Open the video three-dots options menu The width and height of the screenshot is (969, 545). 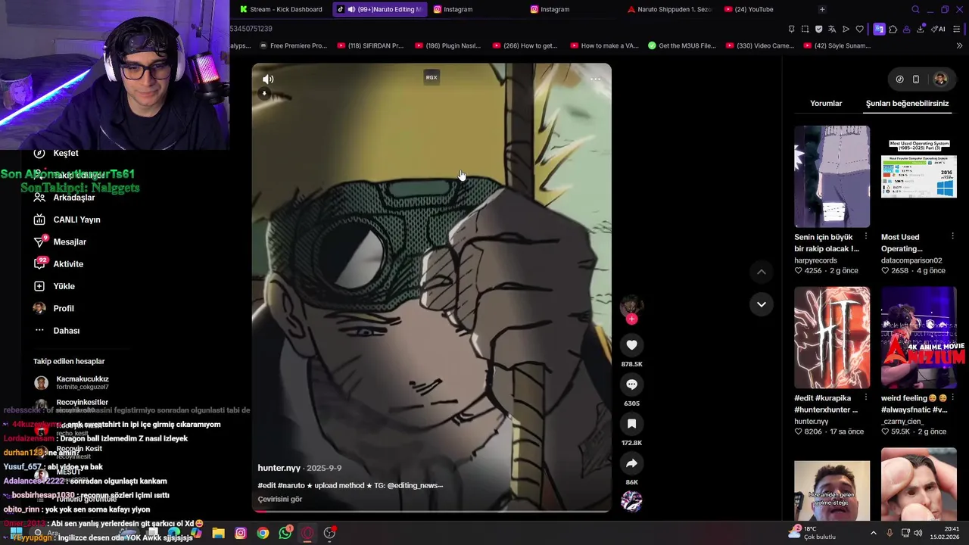click(x=596, y=79)
